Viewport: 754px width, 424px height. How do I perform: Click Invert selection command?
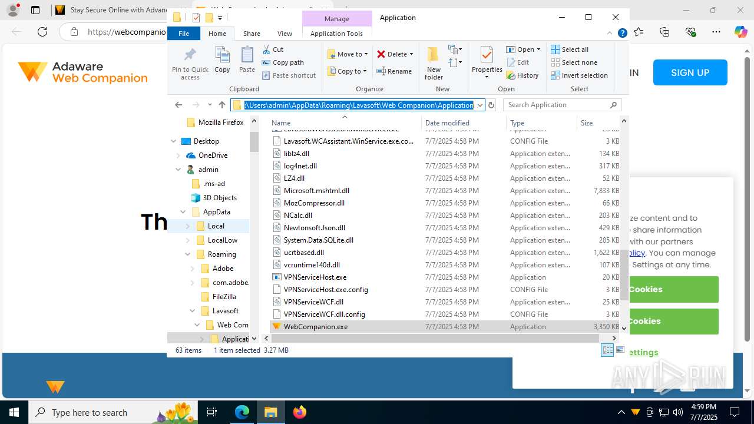coord(579,75)
